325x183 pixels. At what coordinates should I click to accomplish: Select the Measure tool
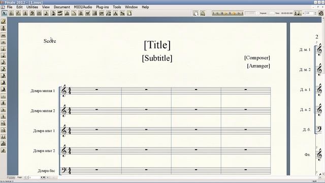click(39, 13)
